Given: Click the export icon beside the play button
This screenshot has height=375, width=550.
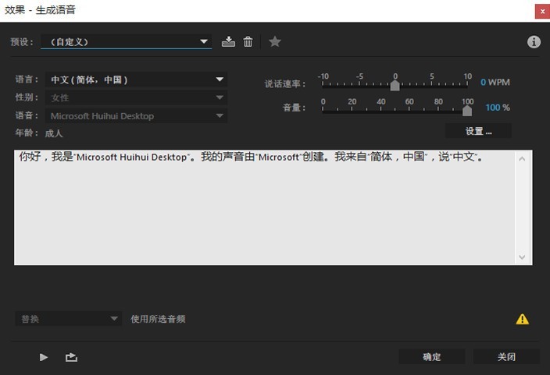Looking at the screenshot, I should (72, 357).
